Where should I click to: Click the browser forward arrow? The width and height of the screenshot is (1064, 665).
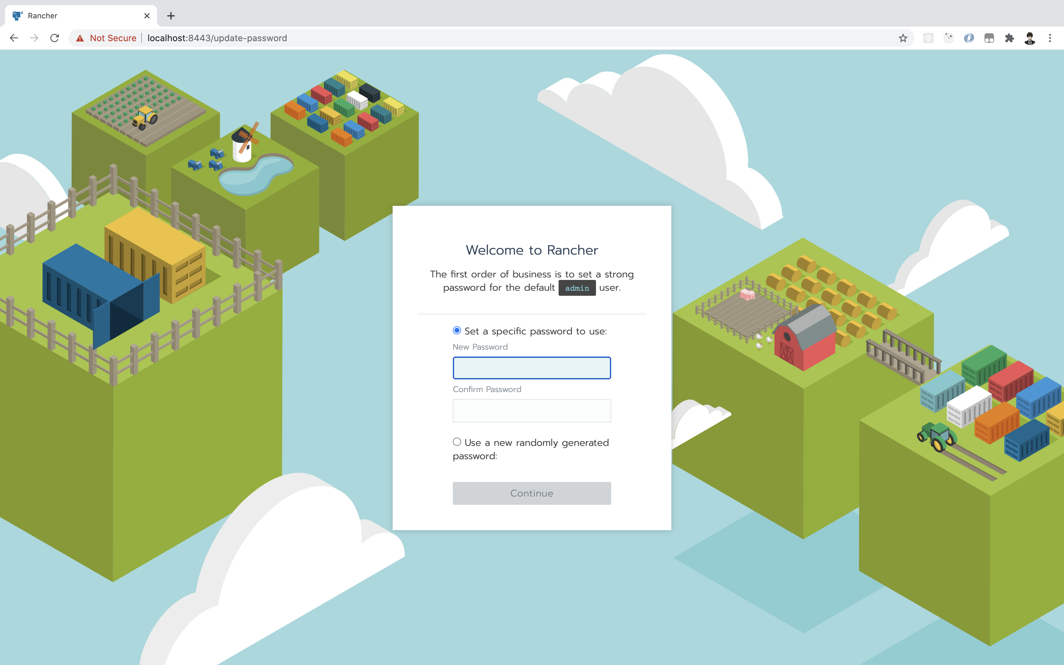[x=34, y=38]
